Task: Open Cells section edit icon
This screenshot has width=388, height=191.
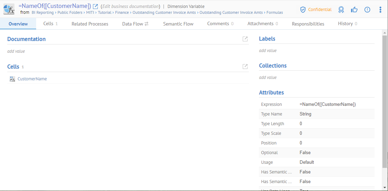Action: coord(245,67)
